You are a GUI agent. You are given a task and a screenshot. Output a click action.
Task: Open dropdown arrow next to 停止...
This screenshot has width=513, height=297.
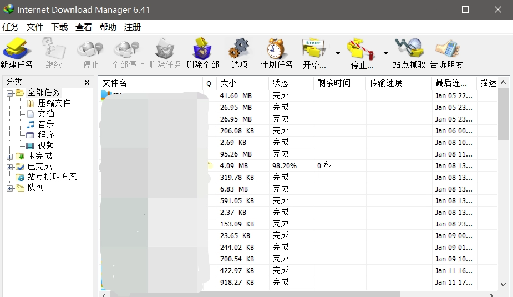386,53
